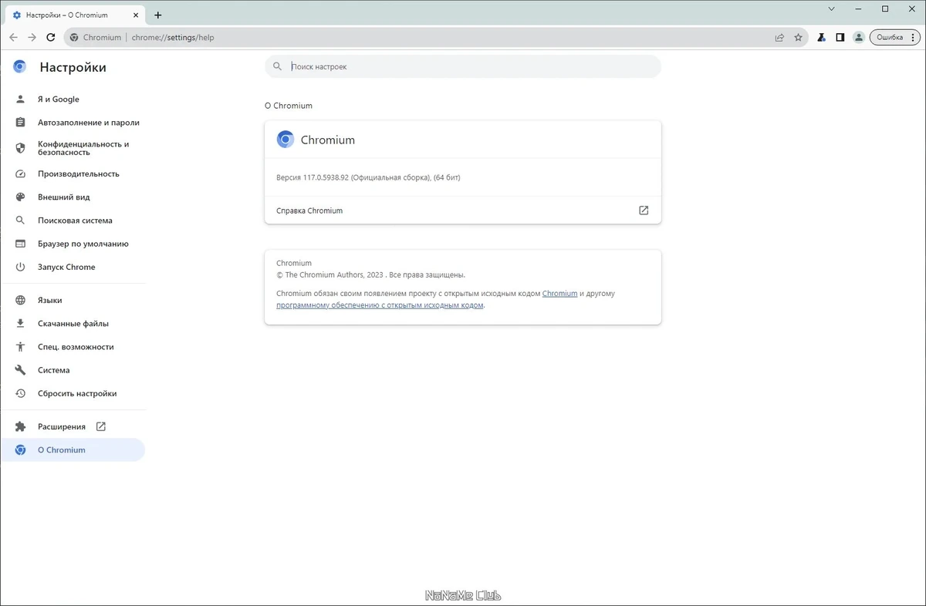
Task: Click the external link icon in the Справка Chromium row
Action: click(x=644, y=210)
